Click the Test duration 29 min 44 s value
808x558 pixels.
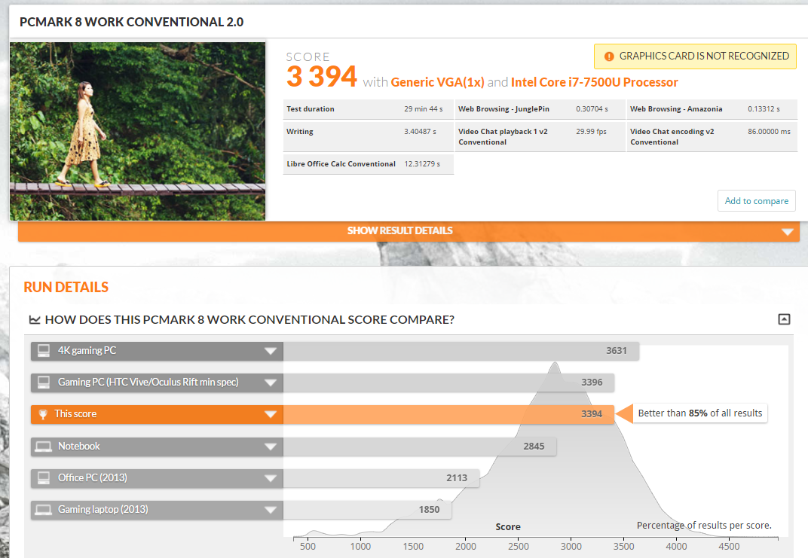[x=424, y=109]
